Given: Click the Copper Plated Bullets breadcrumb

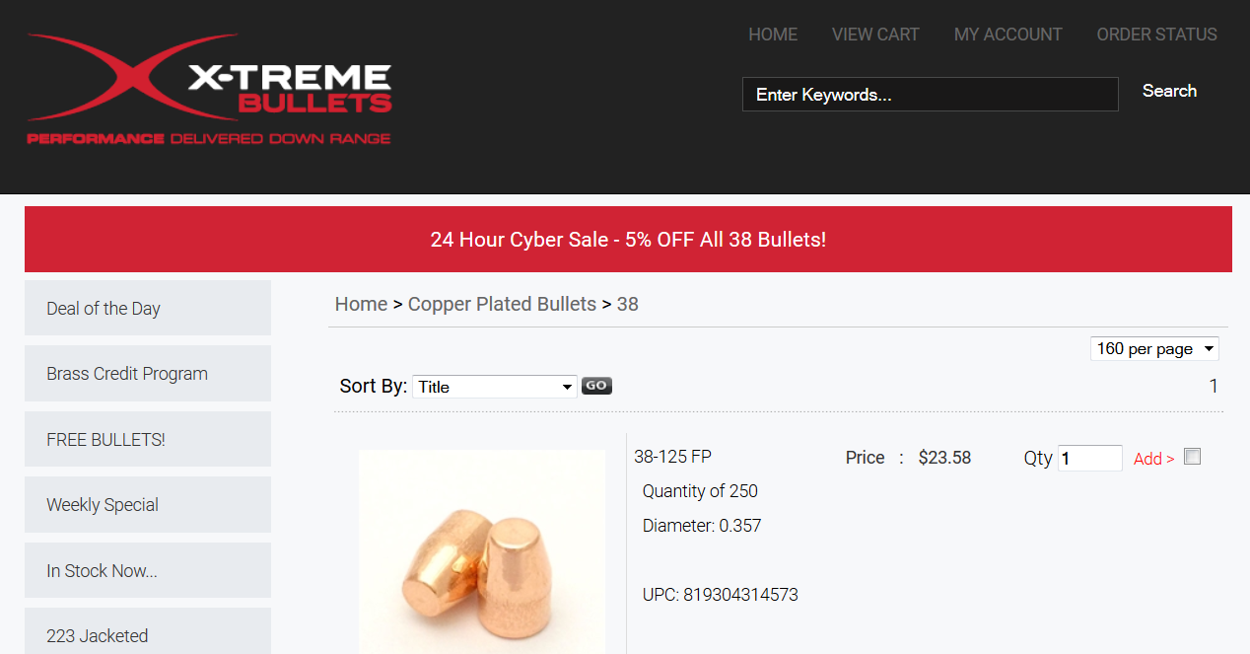Looking at the screenshot, I should 502,304.
